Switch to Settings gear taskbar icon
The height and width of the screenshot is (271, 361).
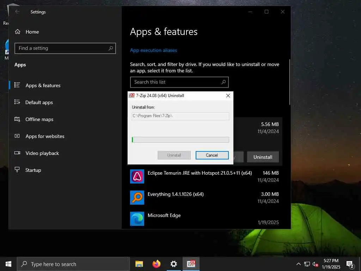(x=174, y=264)
